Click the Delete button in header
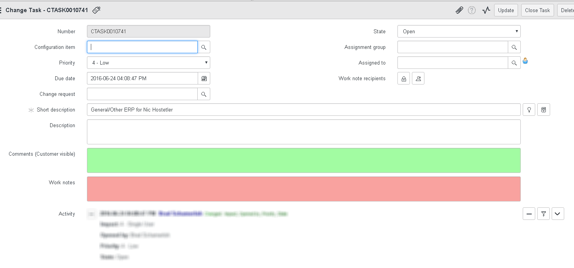This screenshot has height=268, width=574. click(566, 10)
